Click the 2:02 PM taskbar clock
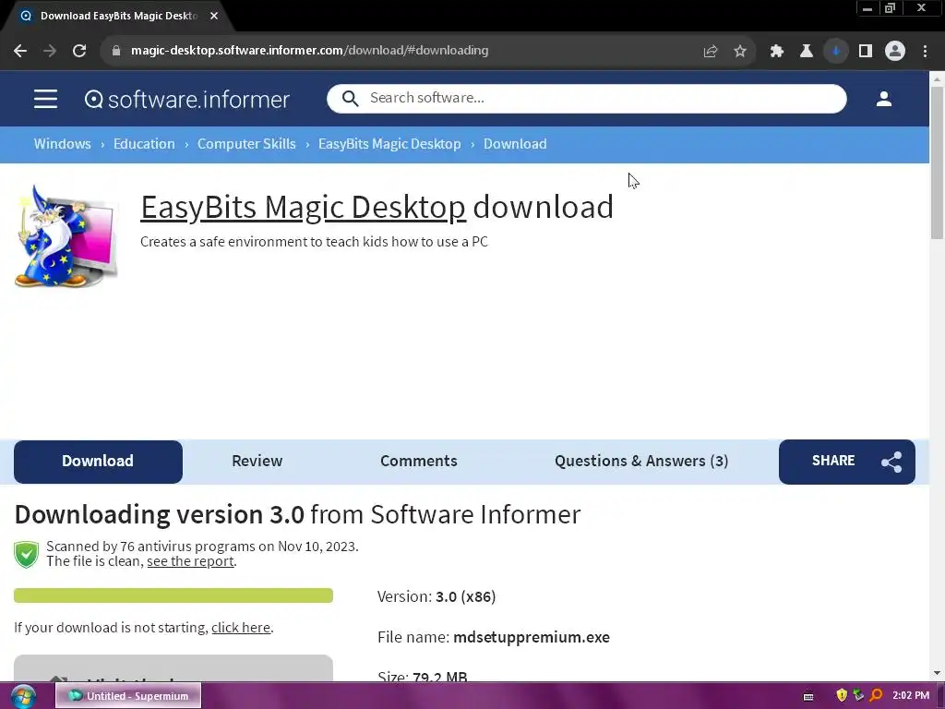The image size is (945, 709). click(x=911, y=696)
